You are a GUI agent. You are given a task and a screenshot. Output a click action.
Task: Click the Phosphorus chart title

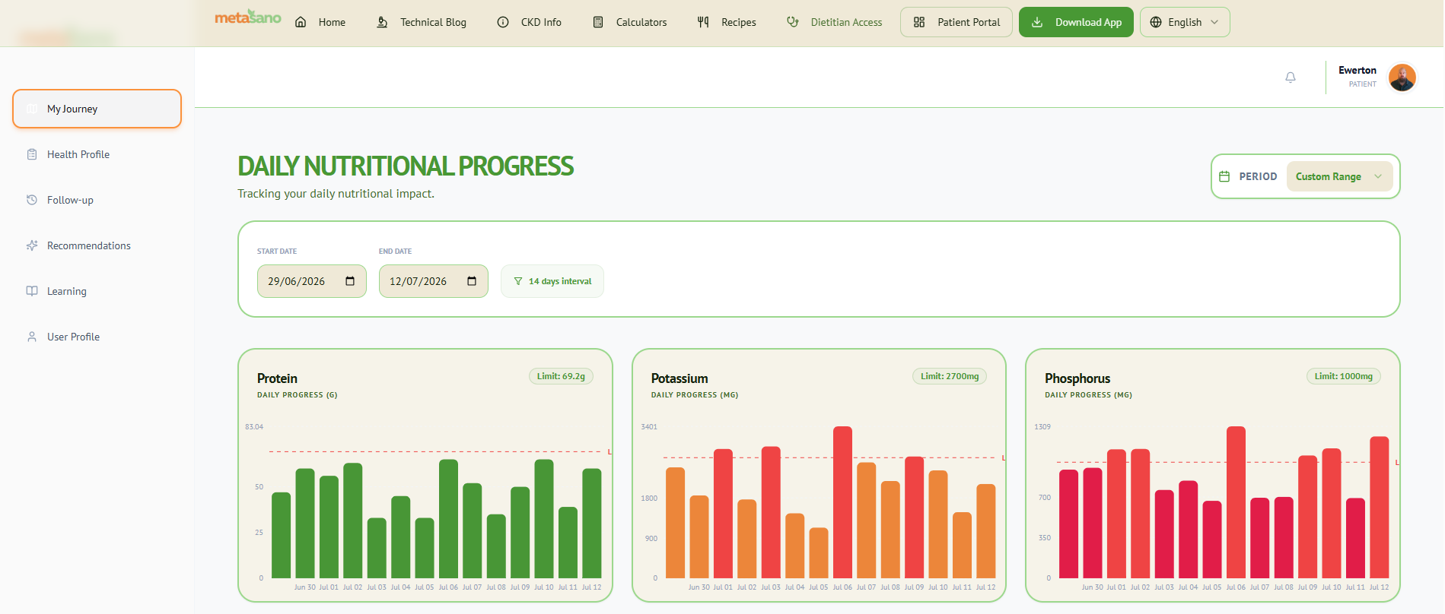[1077, 378]
